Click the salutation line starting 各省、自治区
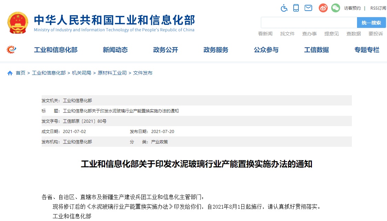387x221 pixels. pyautogui.click(x=123, y=197)
